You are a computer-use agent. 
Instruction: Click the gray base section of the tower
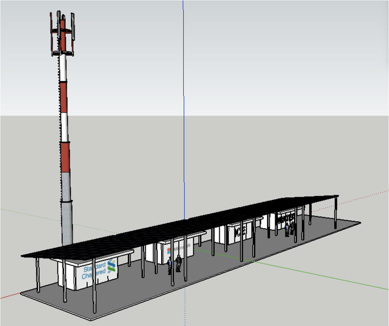[x=67, y=209]
